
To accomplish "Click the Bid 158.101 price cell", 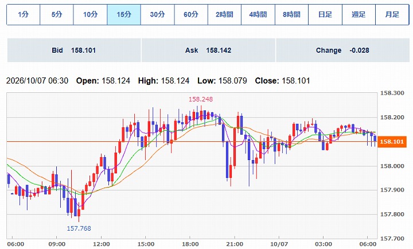I will coord(74,50).
